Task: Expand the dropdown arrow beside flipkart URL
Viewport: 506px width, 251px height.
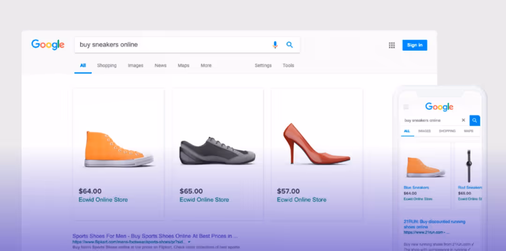Action: coord(189,242)
